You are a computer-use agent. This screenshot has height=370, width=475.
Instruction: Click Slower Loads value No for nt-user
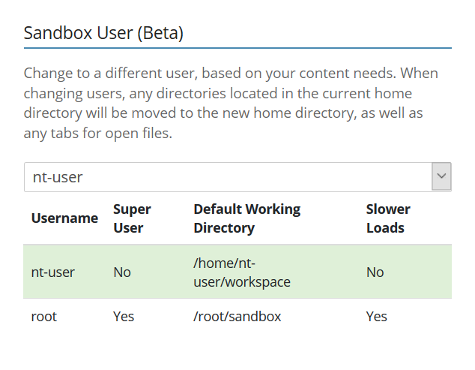tap(375, 272)
